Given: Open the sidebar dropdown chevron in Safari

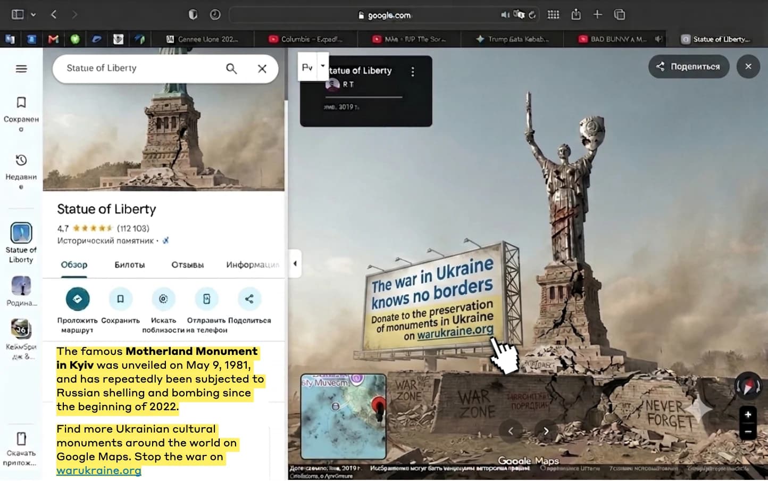Looking at the screenshot, I should [x=33, y=14].
